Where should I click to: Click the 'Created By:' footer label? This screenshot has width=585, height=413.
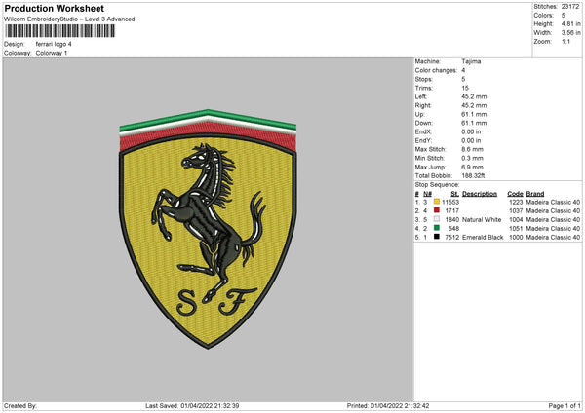(x=20, y=405)
